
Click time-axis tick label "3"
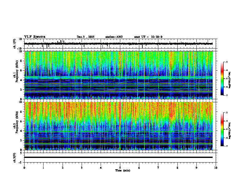click(82, 168)
